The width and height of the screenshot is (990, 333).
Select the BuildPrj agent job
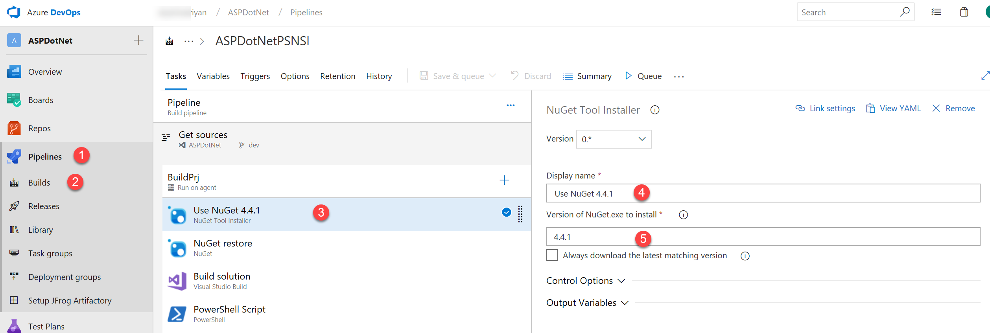coord(347,181)
